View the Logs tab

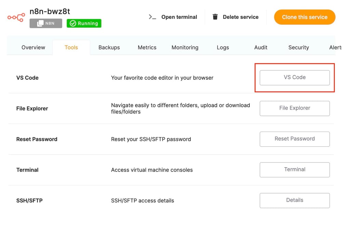[x=223, y=48]
